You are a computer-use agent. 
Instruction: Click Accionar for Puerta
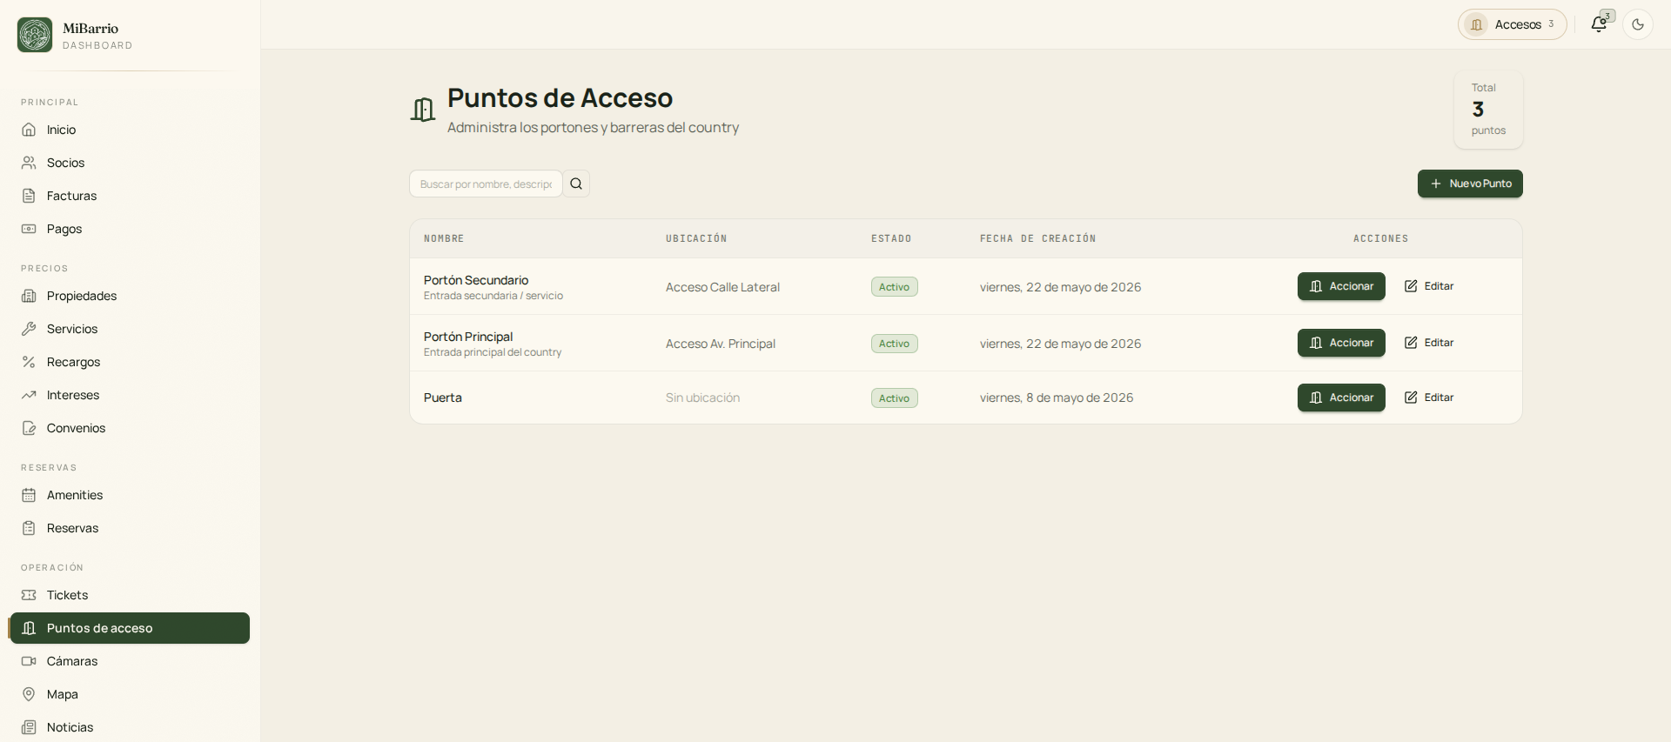point(1341,398)
